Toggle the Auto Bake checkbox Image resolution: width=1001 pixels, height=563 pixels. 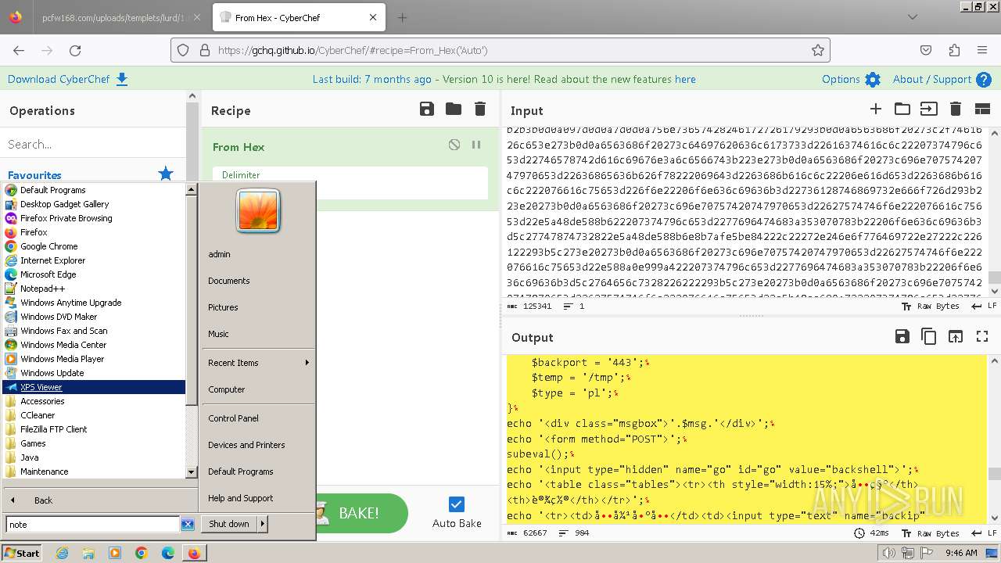[x=457, y=504]
